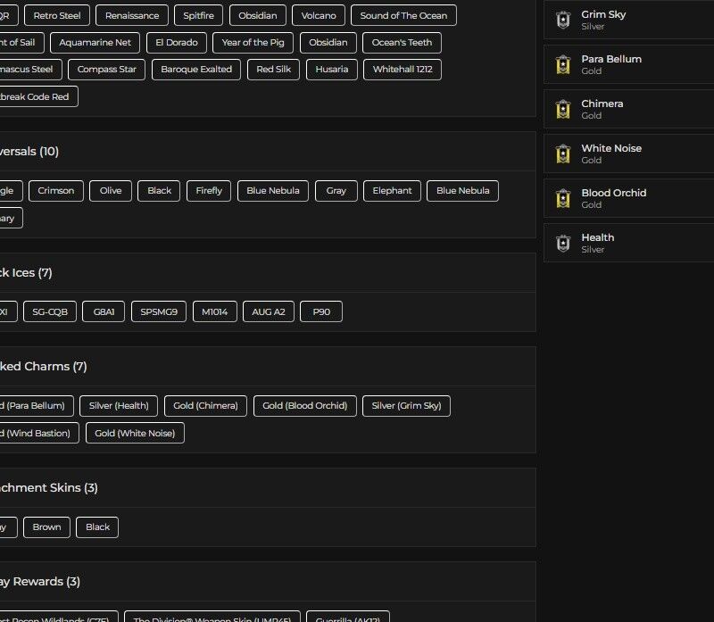This screenshot has width=714, height=622.
Task: Select the Chimera gold charm icon
Action: pos(562,109)
